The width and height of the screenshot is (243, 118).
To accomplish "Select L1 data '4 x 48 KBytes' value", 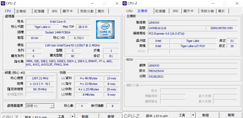I will 88,78.
